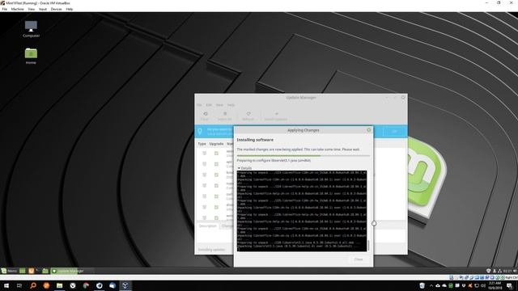
Task: Toggle the upgrade checkbox in the sixth update row
Action: click(216, 207)
